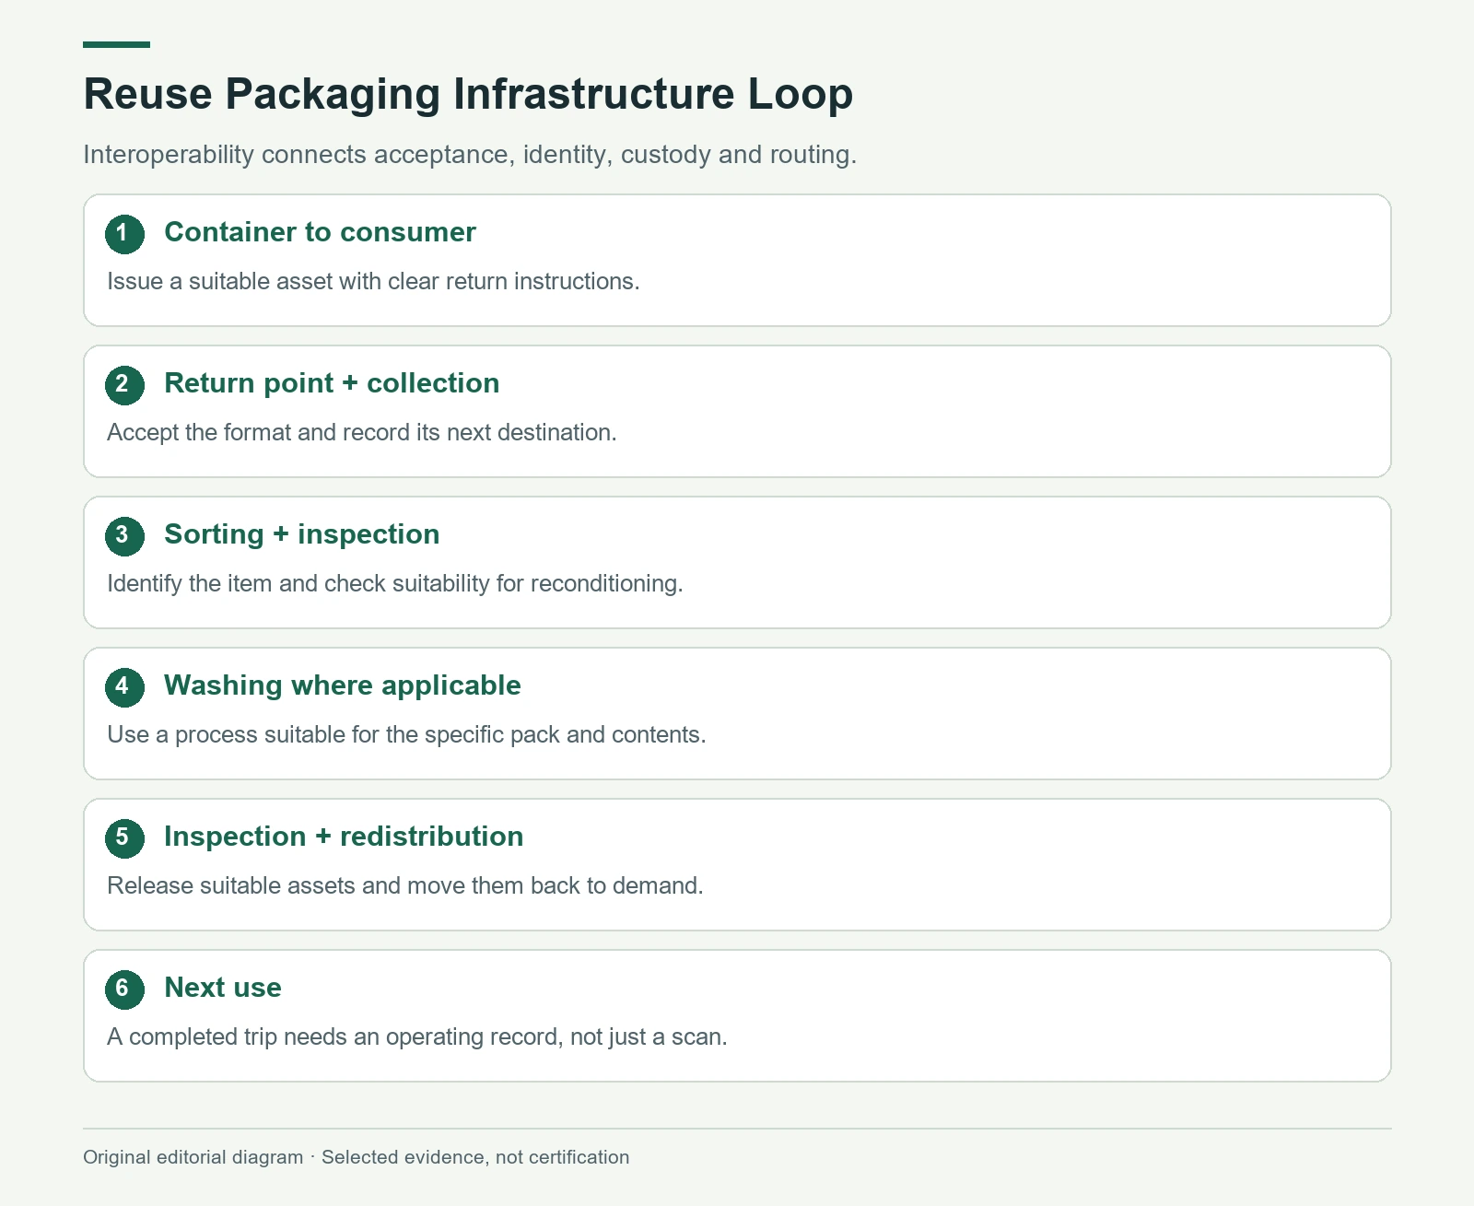
Task: Click the step 6 number badge
Action: (124, 989)
